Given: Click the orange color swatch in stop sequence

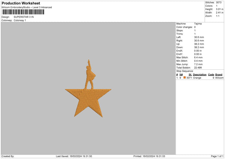Looking at the screenshot, I should [x=184, y=78].
